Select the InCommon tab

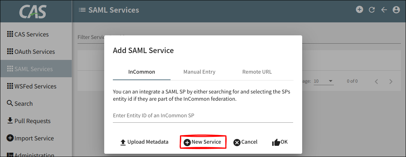pos(142,72)
